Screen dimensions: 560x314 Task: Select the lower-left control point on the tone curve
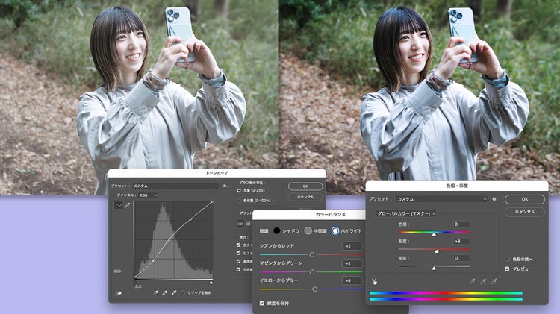[x=154, y=261]
